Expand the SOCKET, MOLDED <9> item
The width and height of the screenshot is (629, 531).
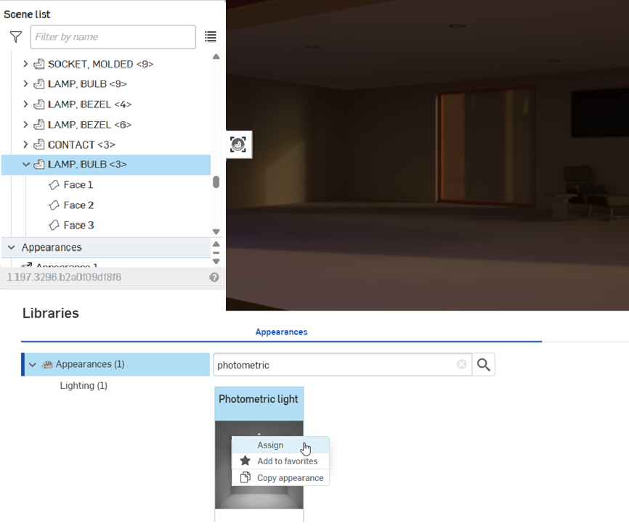(26, 64)
